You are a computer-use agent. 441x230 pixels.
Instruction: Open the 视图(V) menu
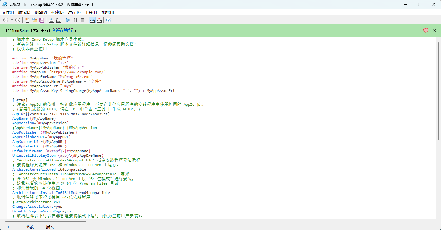tap(41, 12)
